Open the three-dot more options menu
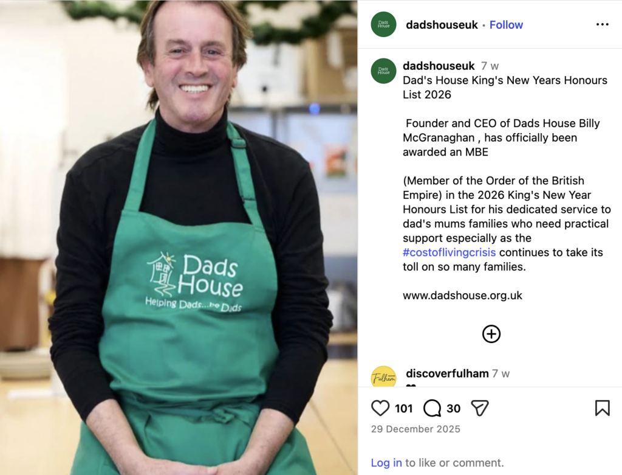The width and height of the screenshot is (622, 475). tap(602, 24)
